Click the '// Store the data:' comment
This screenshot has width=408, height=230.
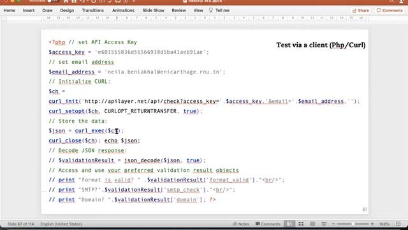click(78, 121)
